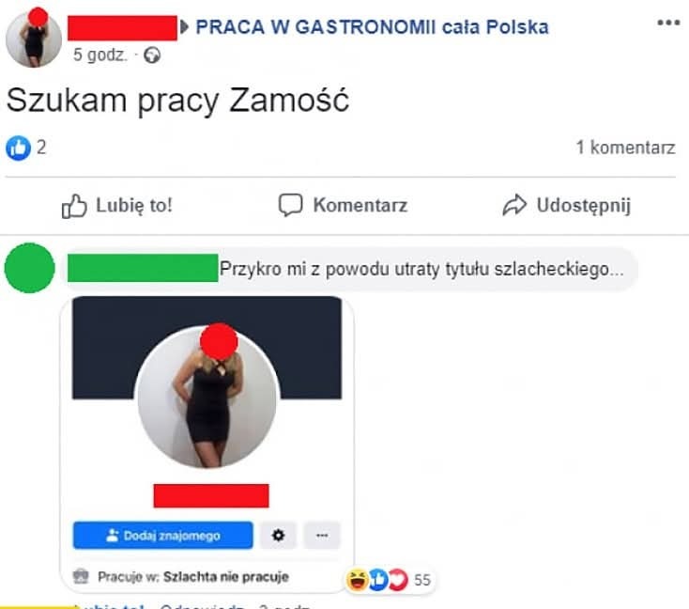Open the PRACA W GASTRONOMII cała Polska group
Viewport: 689px width, 609px height.
372,27
